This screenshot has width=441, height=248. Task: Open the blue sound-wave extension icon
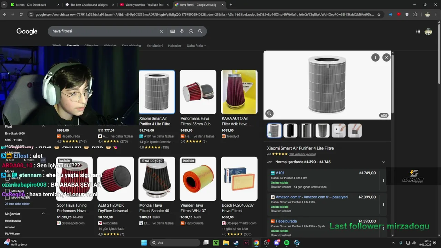[x=390, y=14]
